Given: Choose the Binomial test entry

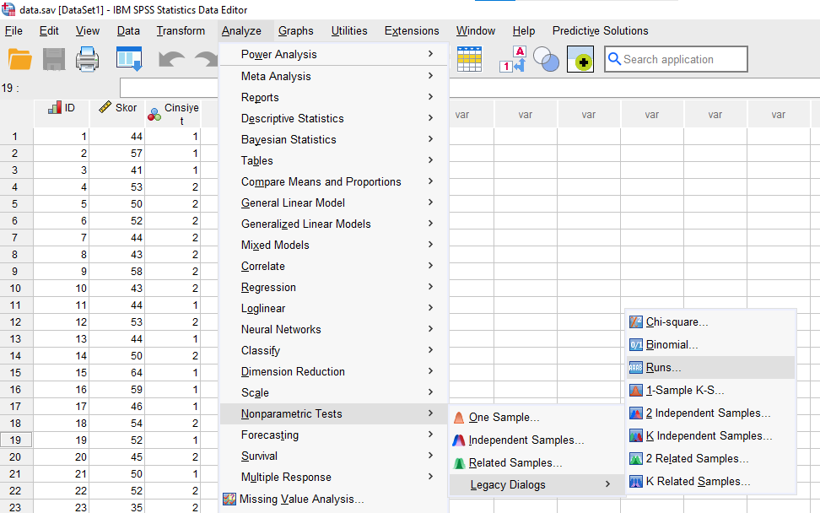Looking at the screenshot, I should click(672, 345).
